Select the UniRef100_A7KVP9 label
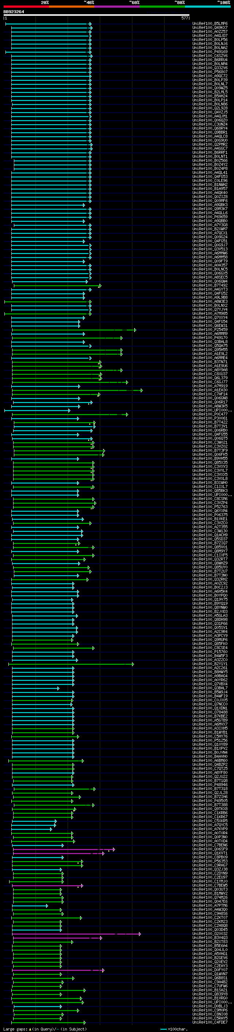The width and height of the screenshot is (234, 1032). coord(210,829)
